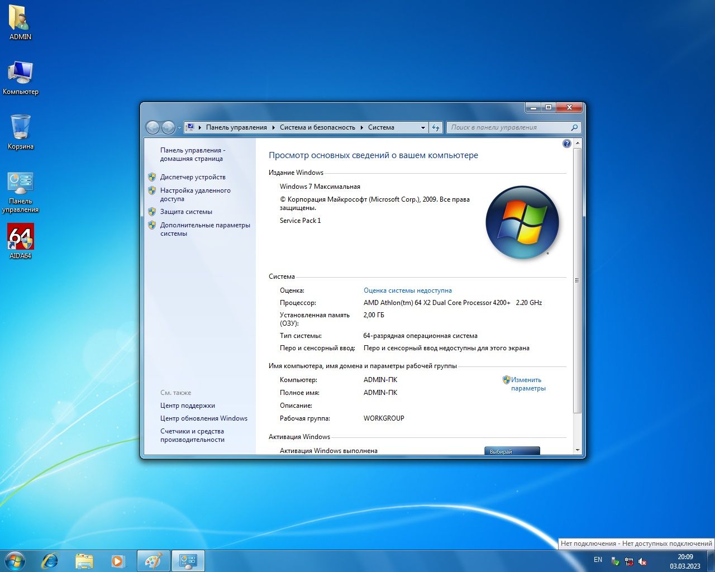715x572 pixels.
Task: Focus the Поиск в панели управления search field
Action: (x=509, y=127)
